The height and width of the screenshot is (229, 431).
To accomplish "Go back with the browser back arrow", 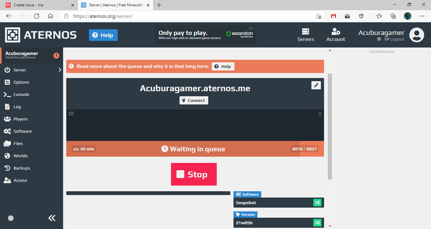I will tap(9, 16).
